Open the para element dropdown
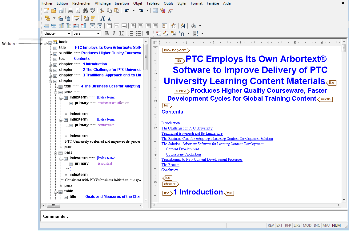The width and height of the screenshot is (349, 231). [98, 33]
